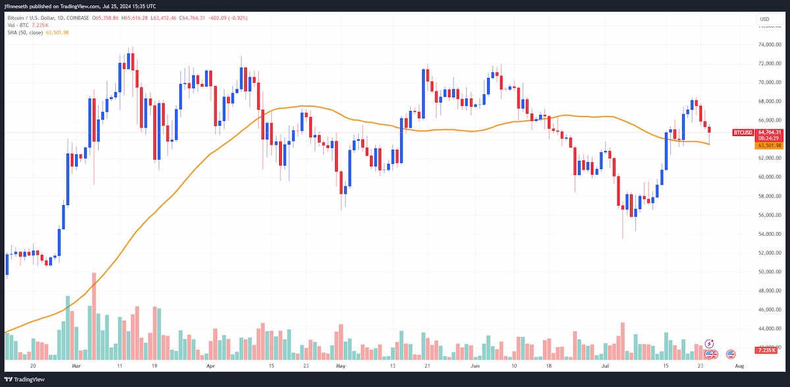The image size is (790, 387).
Task: Open the purple lightning news event icon
Action: click(709, 344)
